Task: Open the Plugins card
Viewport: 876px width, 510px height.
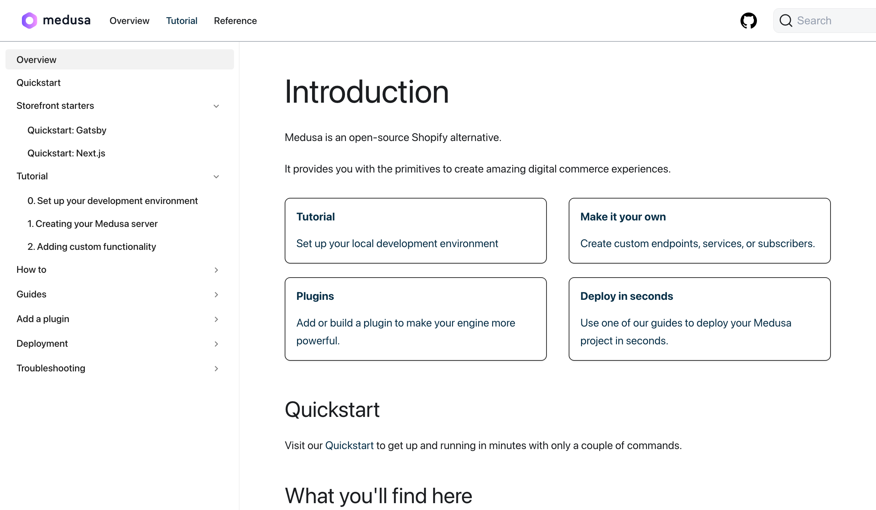Action: [x=415, y=319]
